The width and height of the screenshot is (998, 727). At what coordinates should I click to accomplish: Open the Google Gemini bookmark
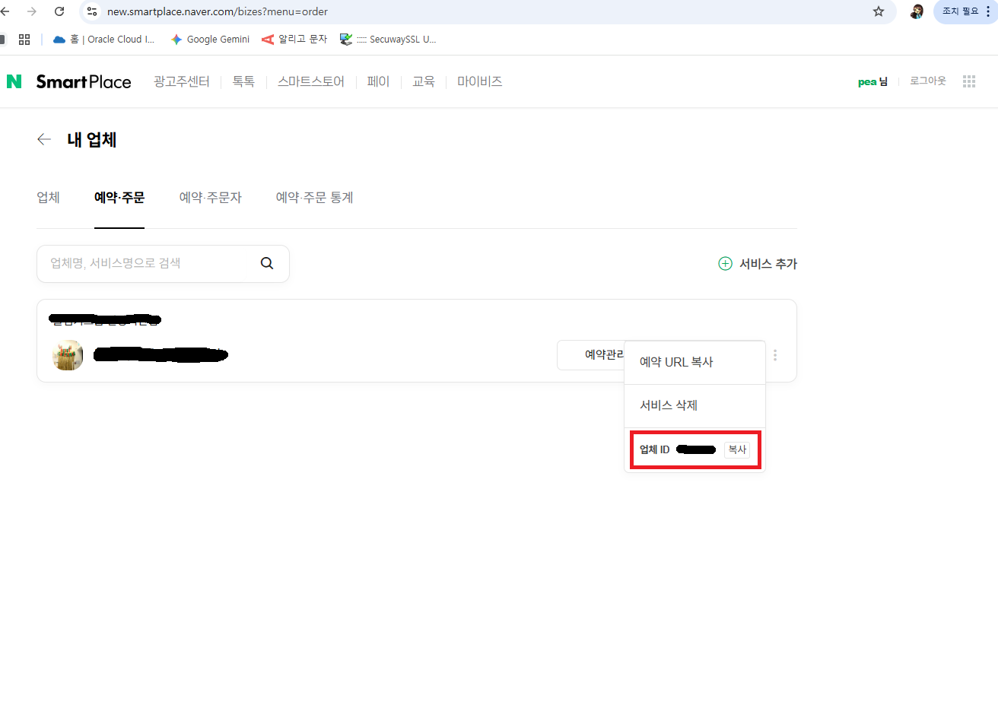(x=210, y=39)
